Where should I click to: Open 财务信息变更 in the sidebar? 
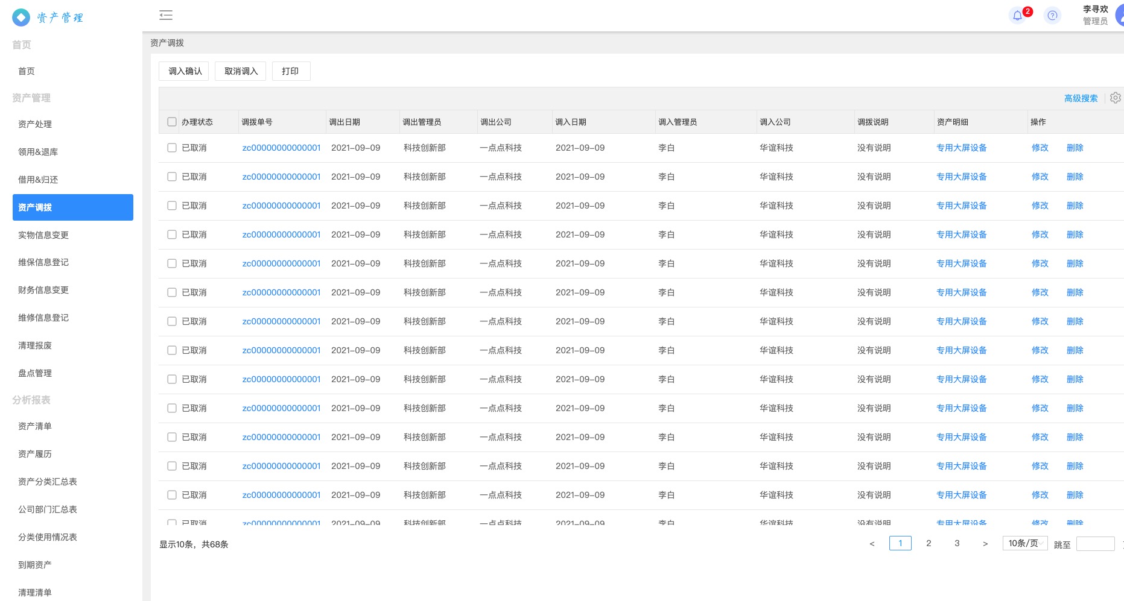[x=43, y=290]
